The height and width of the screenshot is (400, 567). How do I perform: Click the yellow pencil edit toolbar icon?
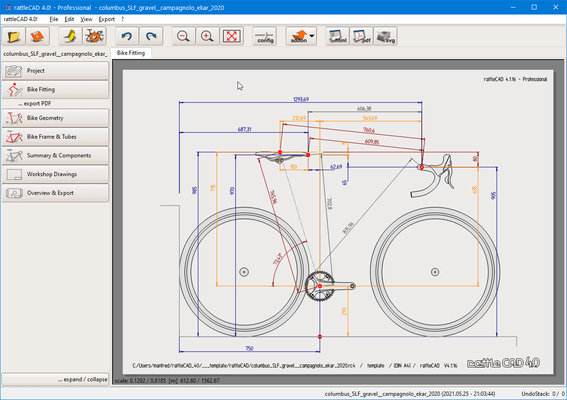pos(70,36)
